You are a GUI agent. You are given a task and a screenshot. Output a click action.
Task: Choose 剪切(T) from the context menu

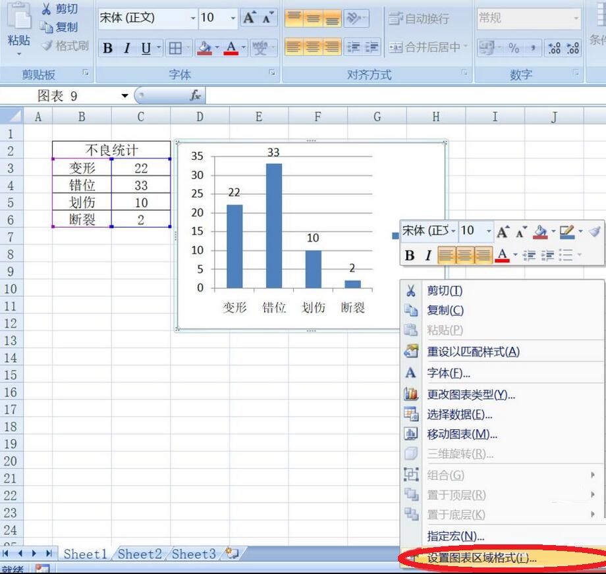tap(502, 290)
